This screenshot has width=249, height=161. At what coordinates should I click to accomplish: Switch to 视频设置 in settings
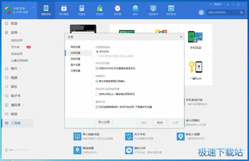[x=75, y=59]
